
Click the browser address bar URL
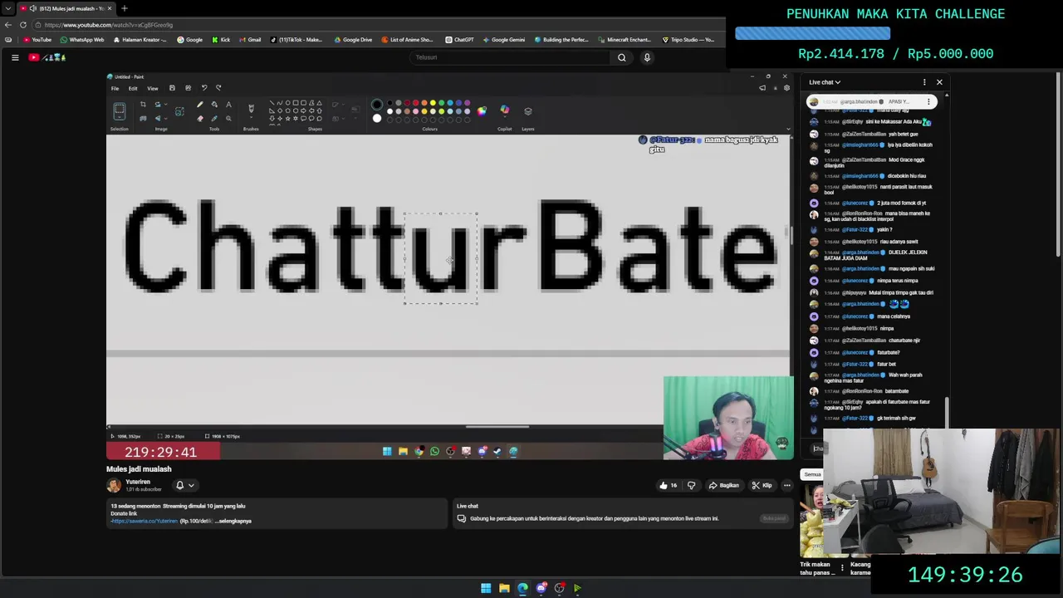[109, 25]
